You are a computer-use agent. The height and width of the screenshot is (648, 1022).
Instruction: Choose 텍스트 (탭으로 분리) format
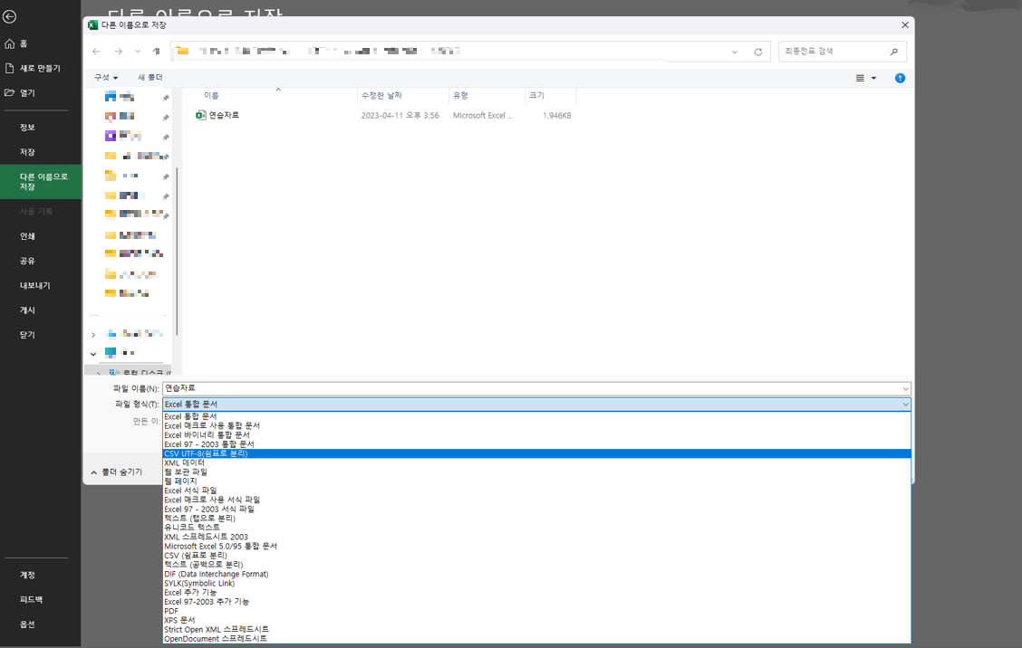pos(536,519)
